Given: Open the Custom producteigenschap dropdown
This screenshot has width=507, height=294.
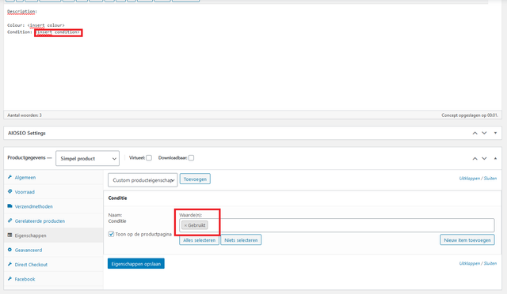Looking at the screenshot, I should tap(143, 180).
